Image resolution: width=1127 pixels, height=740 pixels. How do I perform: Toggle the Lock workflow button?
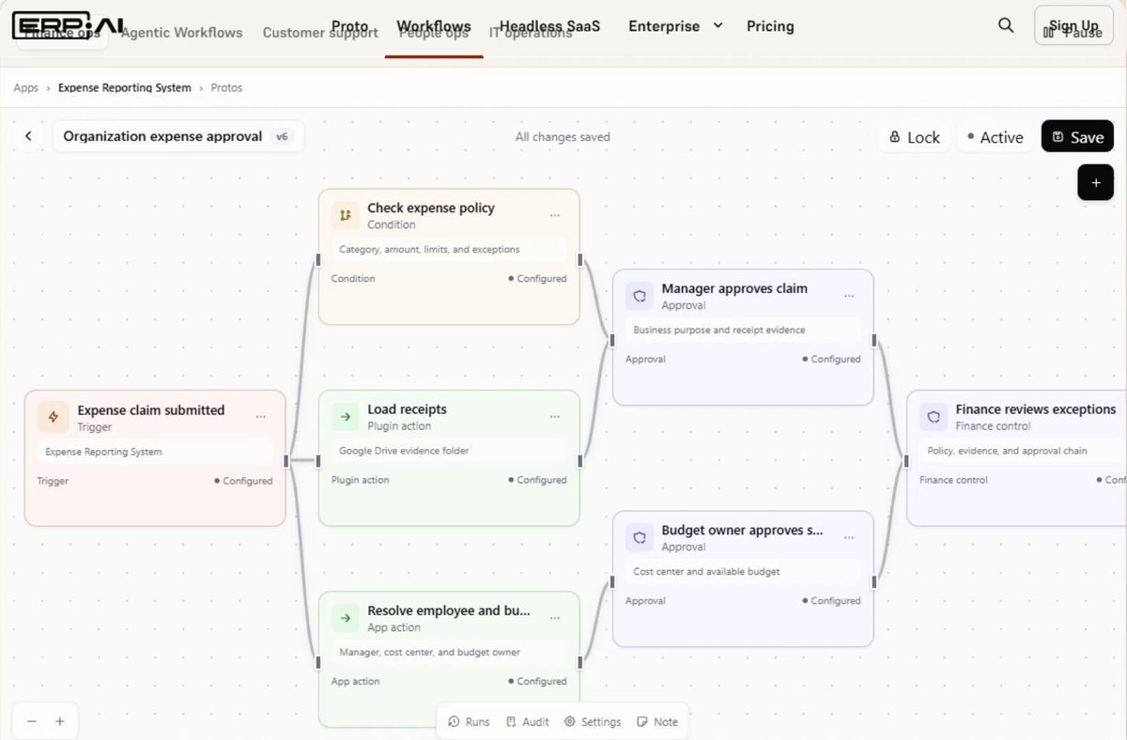915,137
